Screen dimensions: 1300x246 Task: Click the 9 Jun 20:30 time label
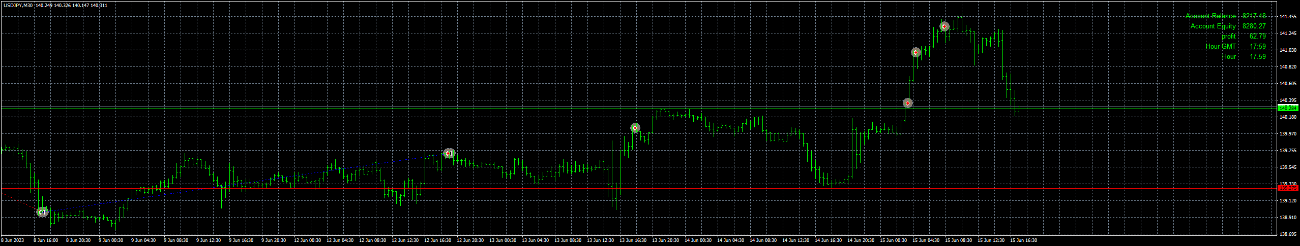(274, 240)
